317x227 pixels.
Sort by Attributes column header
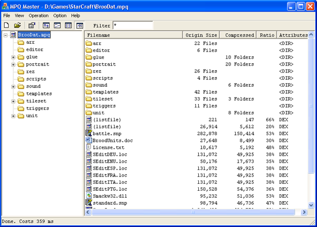click(x=293, y=35)
